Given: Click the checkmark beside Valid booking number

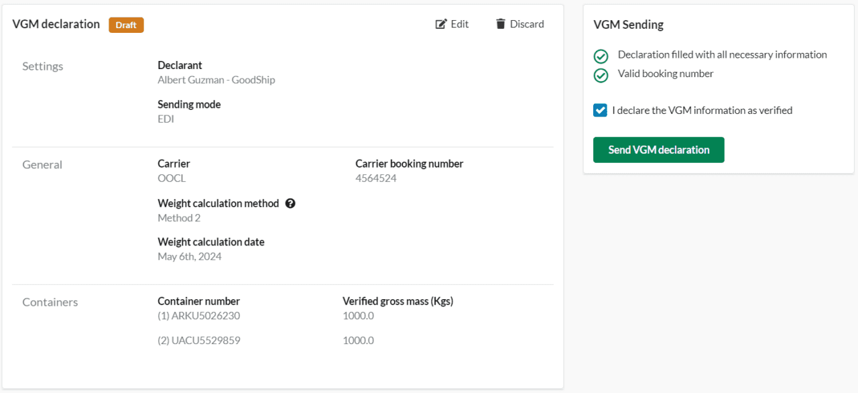Looking at the screenshot, I should [601, 75].
